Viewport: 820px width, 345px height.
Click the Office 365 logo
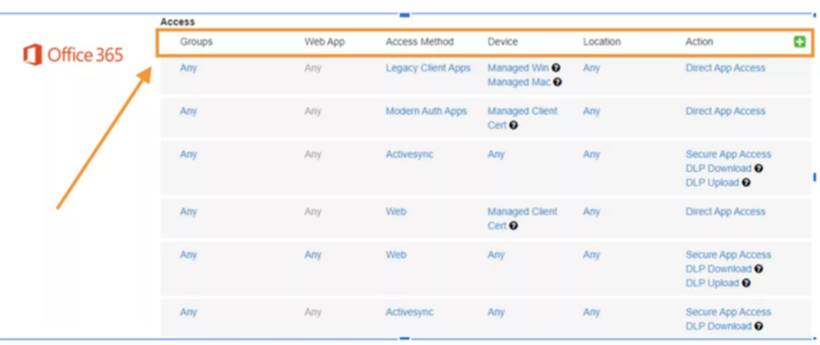tap(73, 55)
